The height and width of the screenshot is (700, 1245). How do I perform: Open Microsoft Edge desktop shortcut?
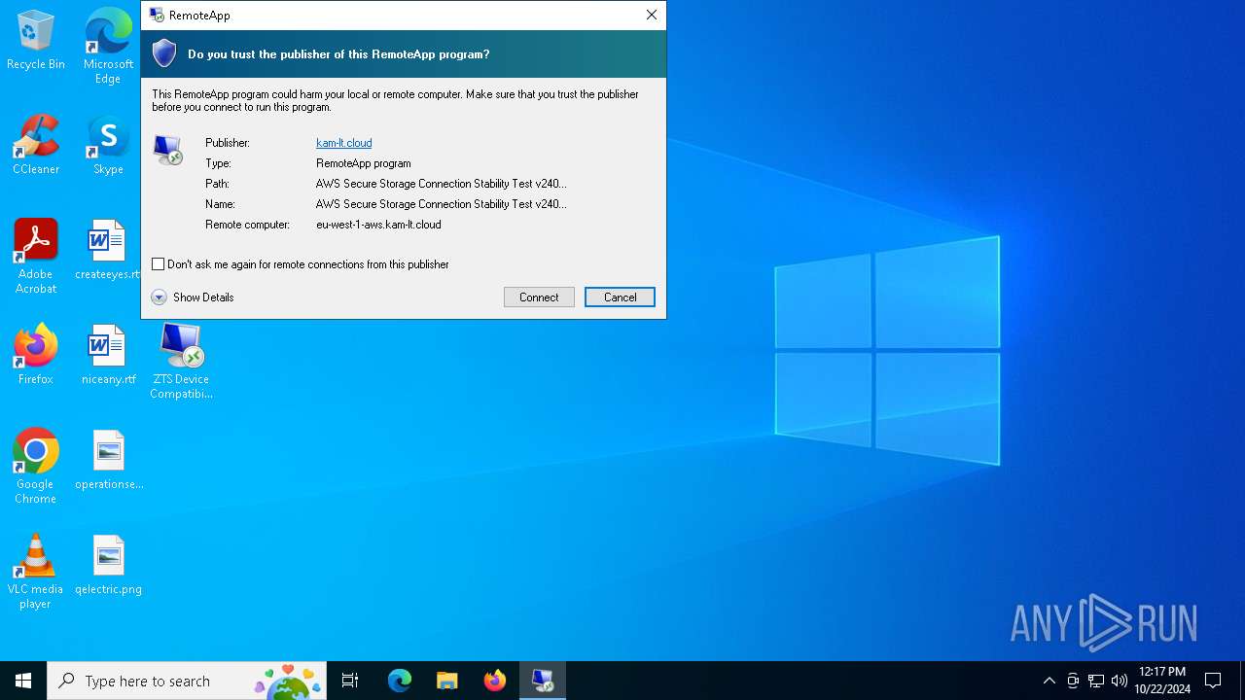(x=108, y=46)
